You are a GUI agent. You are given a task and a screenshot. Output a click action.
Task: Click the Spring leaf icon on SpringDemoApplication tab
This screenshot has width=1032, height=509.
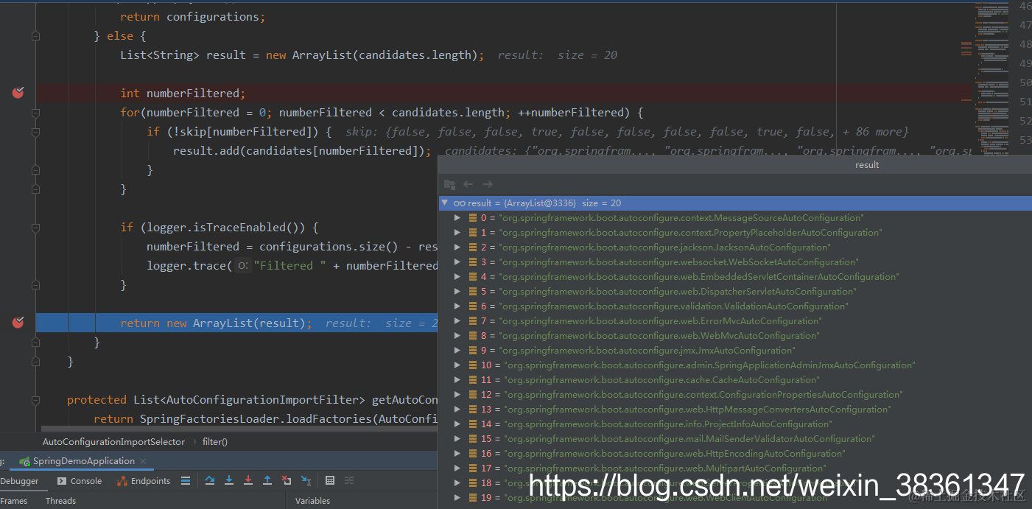(x=24, y=461)
